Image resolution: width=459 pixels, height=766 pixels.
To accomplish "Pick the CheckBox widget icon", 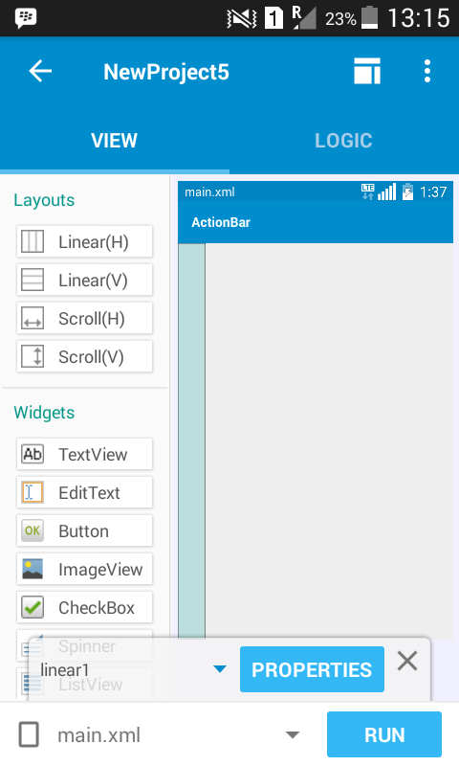I will 33,607.
